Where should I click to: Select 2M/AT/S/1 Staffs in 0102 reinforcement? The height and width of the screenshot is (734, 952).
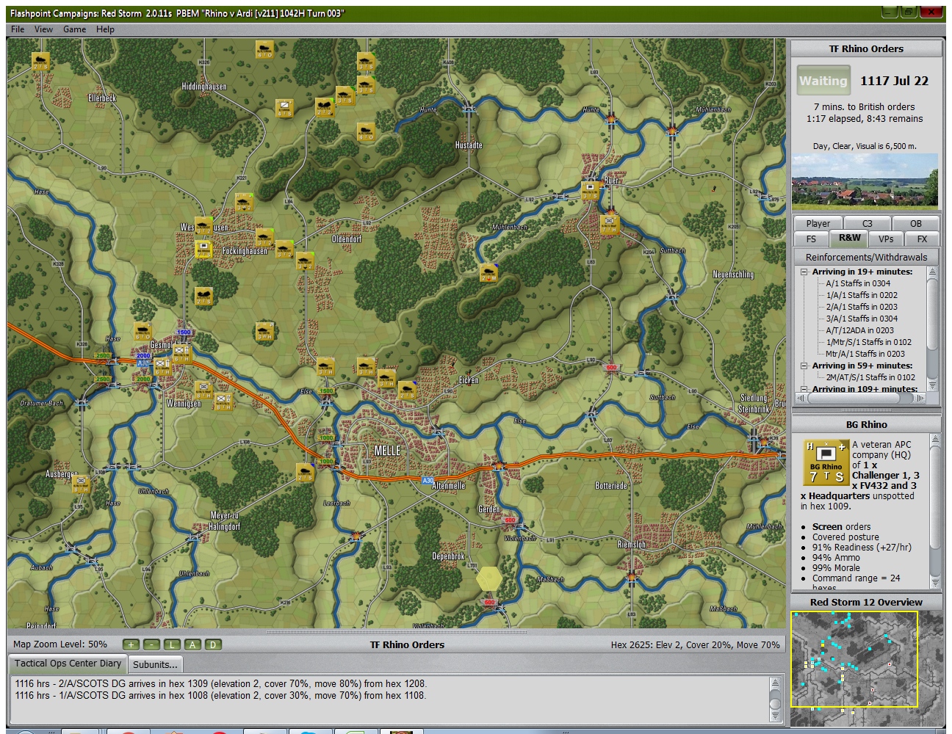click(x=870, y=377)
